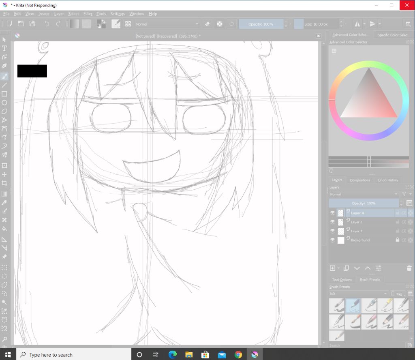Open an existing document from toolbar
This screenshot has height=360, width=415.
coord(21,24)
